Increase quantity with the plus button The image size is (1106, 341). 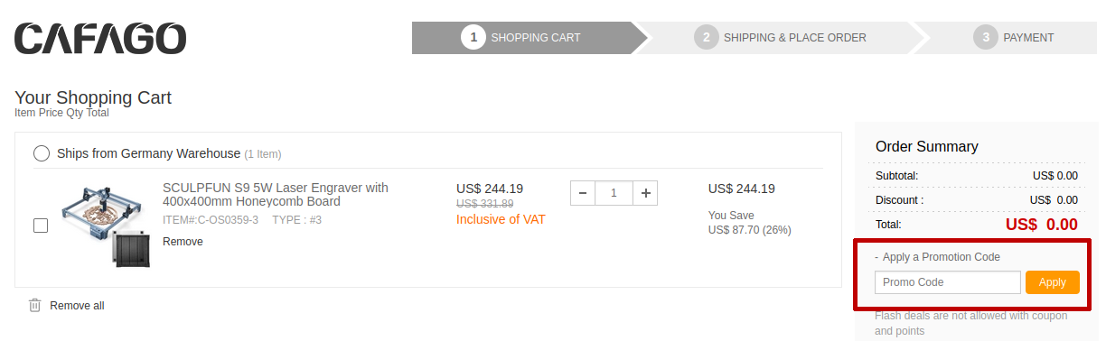pos(645,193)
